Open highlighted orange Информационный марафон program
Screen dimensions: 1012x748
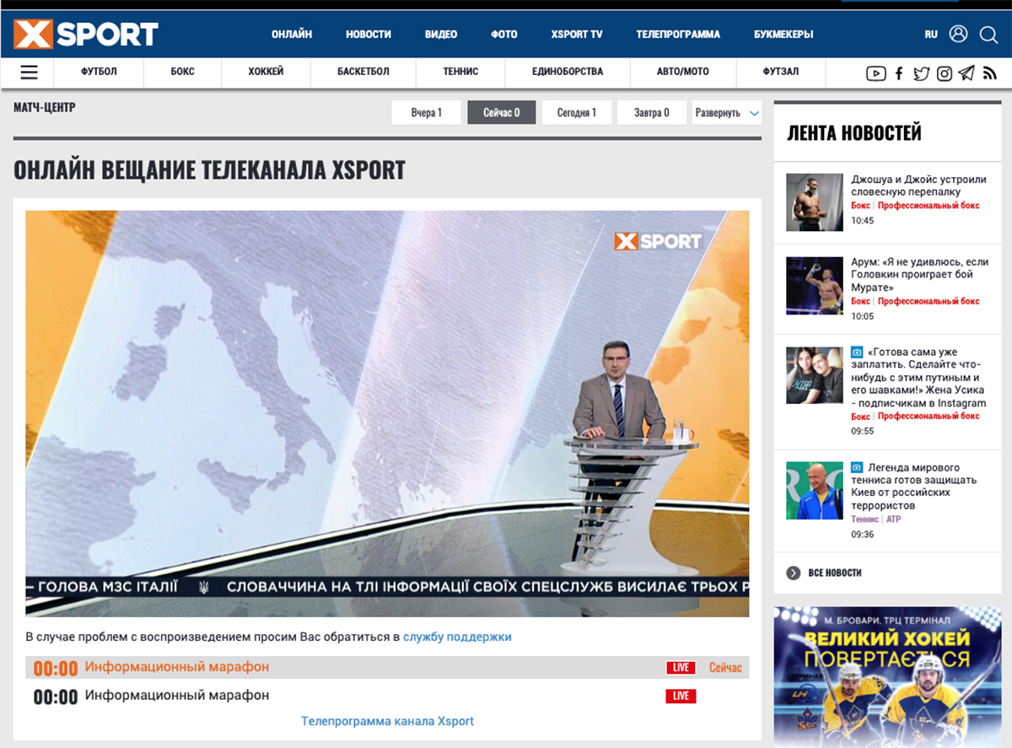click(x=177, y=667)
